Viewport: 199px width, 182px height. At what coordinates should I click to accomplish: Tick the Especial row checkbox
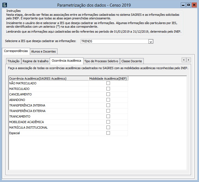point(108,133)
